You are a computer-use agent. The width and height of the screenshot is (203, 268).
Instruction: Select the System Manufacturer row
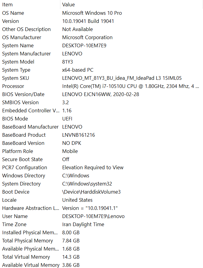tap(101, 54)
